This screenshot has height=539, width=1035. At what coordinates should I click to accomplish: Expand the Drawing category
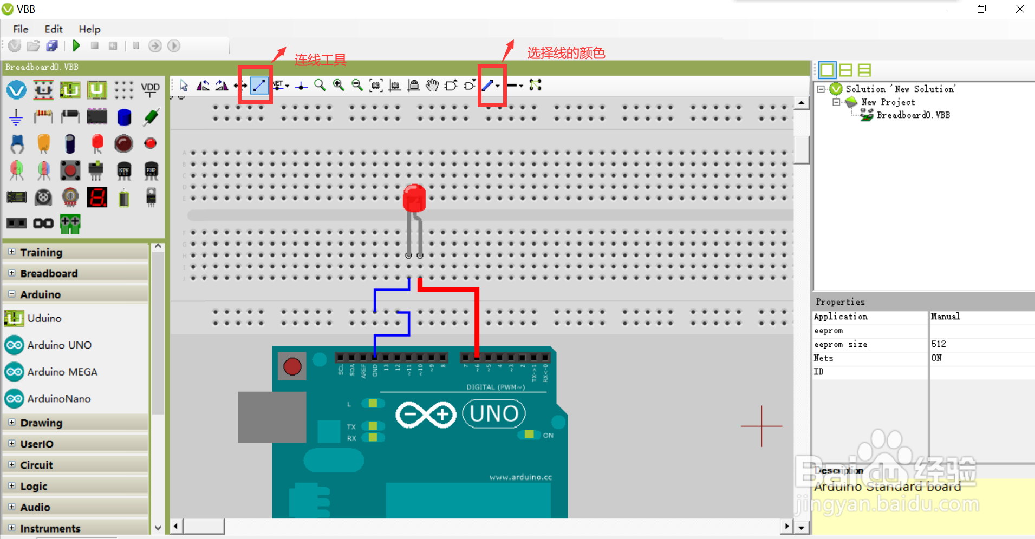[11, 422]
